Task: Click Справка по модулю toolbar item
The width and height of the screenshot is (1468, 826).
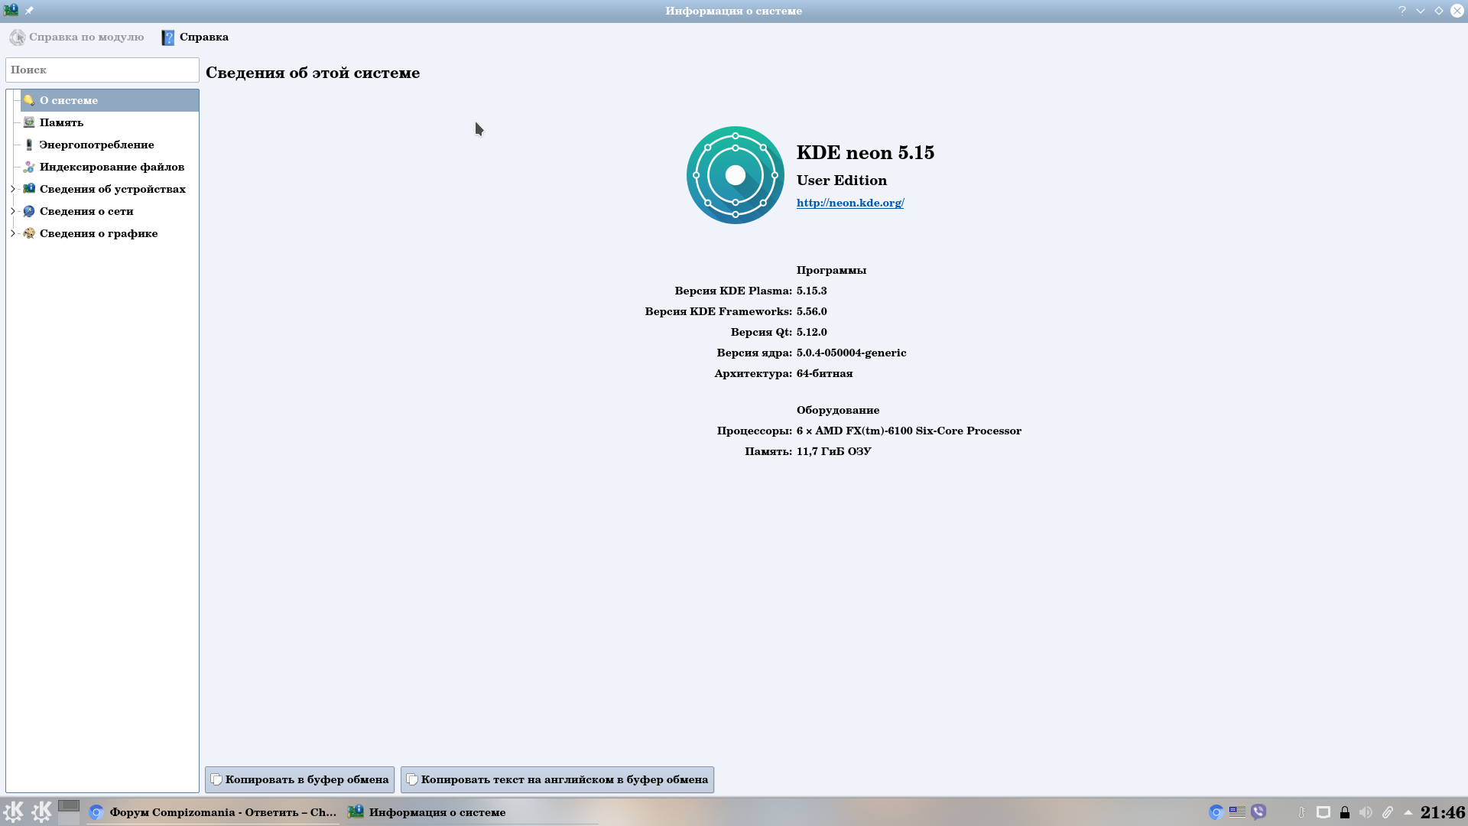Action: (76, 37)
